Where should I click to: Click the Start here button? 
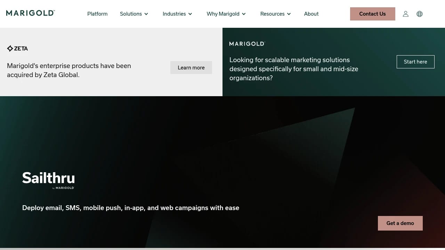pyautogui.click(x=415, y=61)
